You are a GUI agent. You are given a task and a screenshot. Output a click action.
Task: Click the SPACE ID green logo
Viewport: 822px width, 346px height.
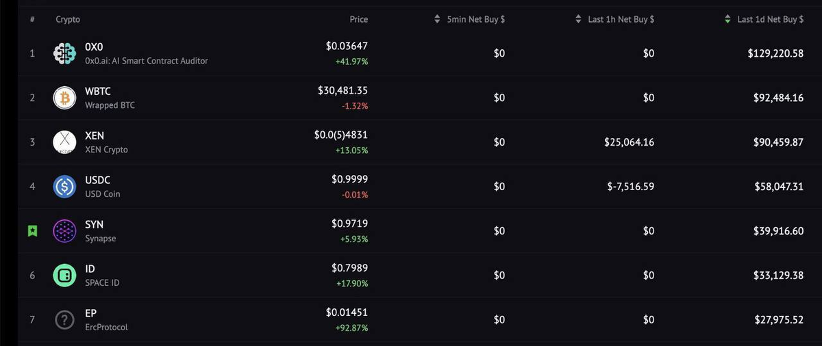click(64, 276)
